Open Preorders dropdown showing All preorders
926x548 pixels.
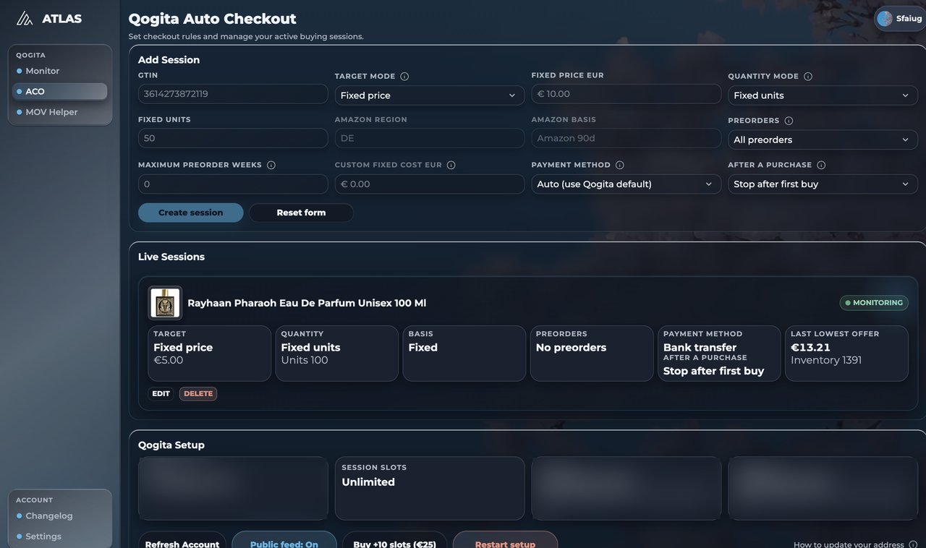[823, 140]
